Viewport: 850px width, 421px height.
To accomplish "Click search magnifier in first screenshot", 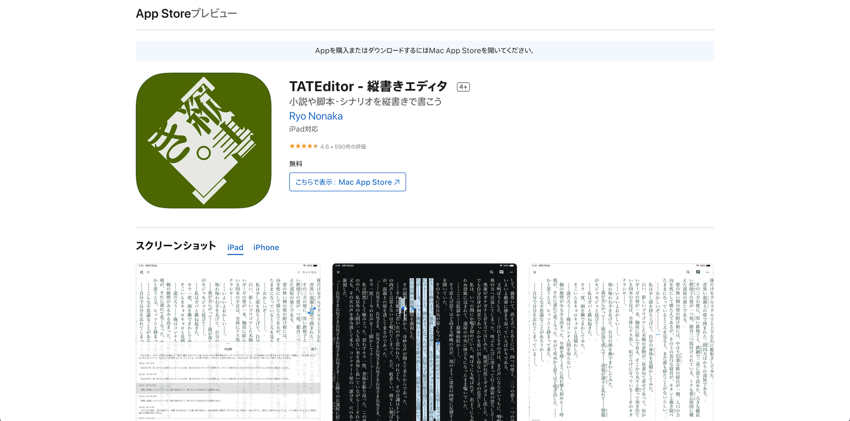I will pyautogui.click(x=142, y=272).
